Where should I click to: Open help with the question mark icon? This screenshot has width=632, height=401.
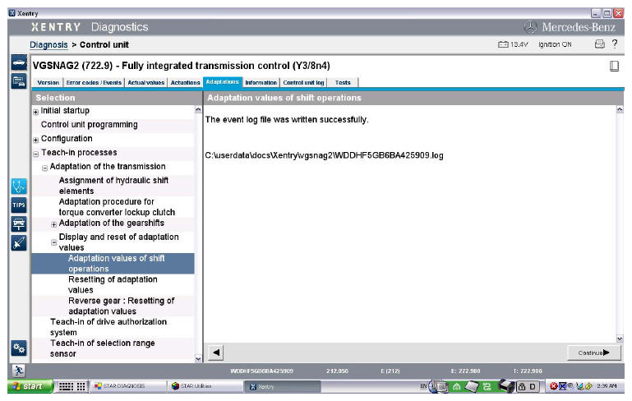coord(615,44)
